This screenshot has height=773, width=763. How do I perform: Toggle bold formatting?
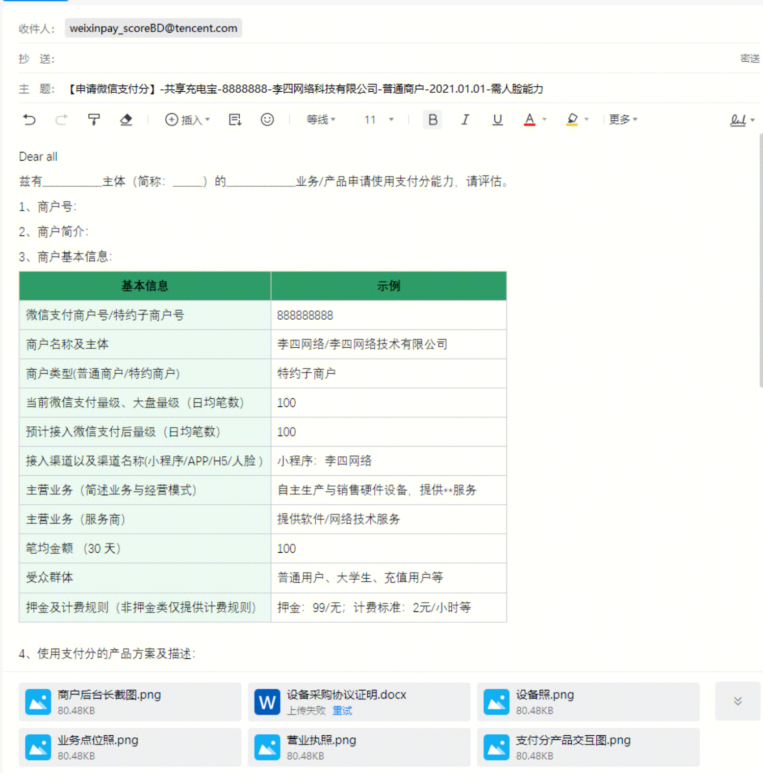[433, 120]
